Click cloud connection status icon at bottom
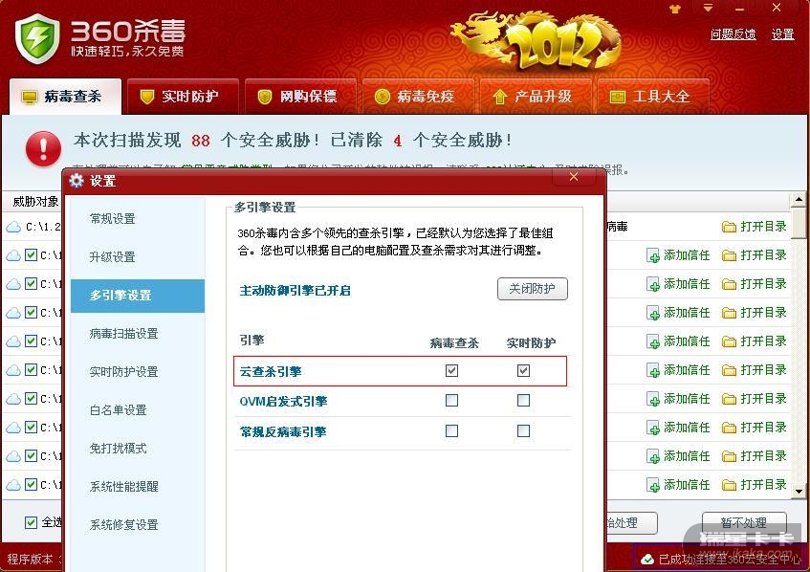810x572 pixels. pyautogui.click(x=646, y=559)
